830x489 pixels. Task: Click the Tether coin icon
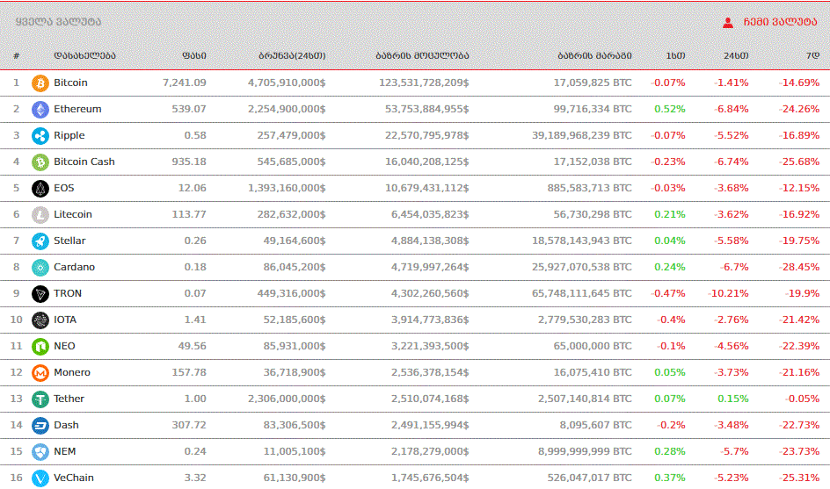click(40, 399)
